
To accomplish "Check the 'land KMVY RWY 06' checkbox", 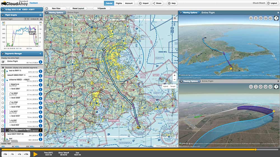I will (3, 135).
